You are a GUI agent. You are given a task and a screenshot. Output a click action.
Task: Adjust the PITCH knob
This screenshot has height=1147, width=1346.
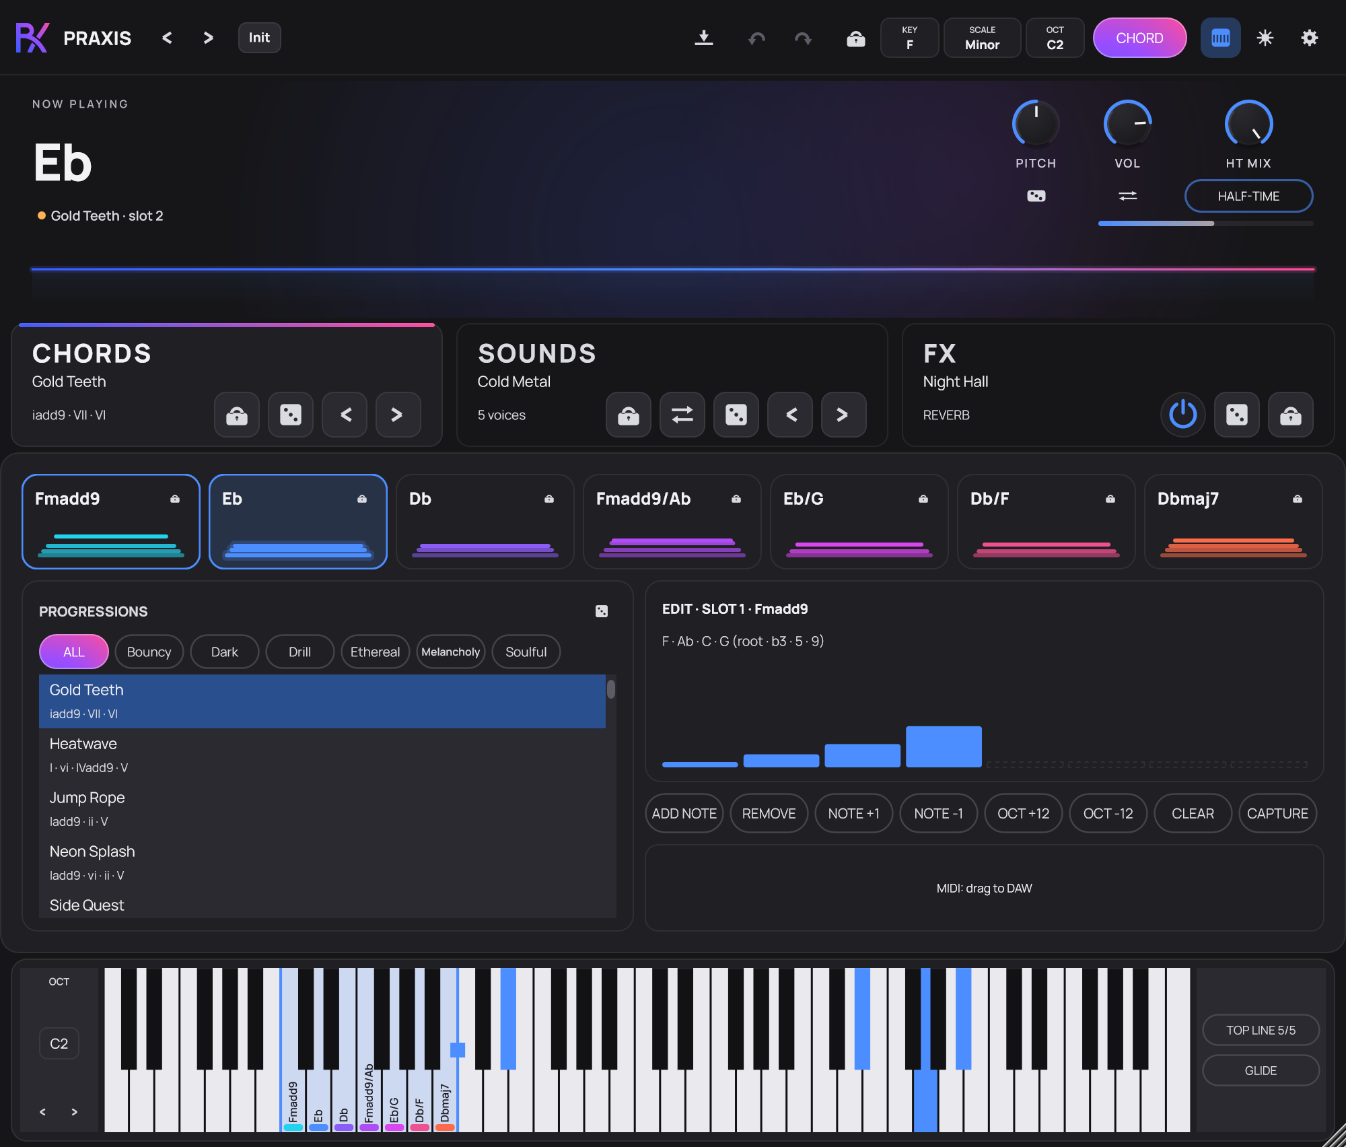point(1036,123)
